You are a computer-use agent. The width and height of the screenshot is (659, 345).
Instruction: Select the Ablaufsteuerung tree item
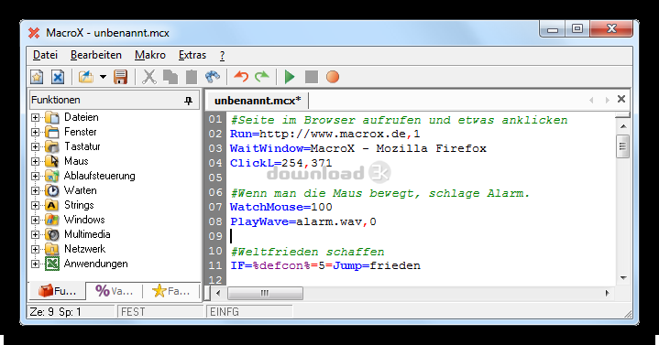pyautogui.click(x=100, y=176)
